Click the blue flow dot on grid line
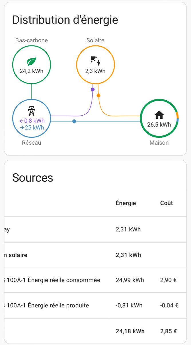The image size is (191, 345). (x=74, y=121)
